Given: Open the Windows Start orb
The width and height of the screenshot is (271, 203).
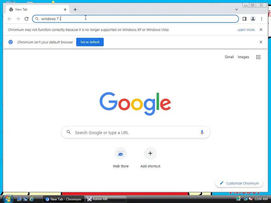Looking at the screenshot, I should click(x=8, y=199).
